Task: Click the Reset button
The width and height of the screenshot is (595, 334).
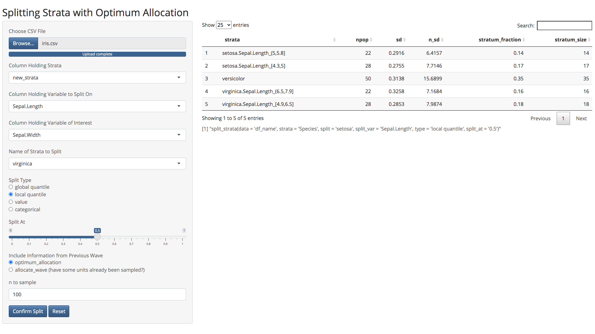Action: pos(59,311)
